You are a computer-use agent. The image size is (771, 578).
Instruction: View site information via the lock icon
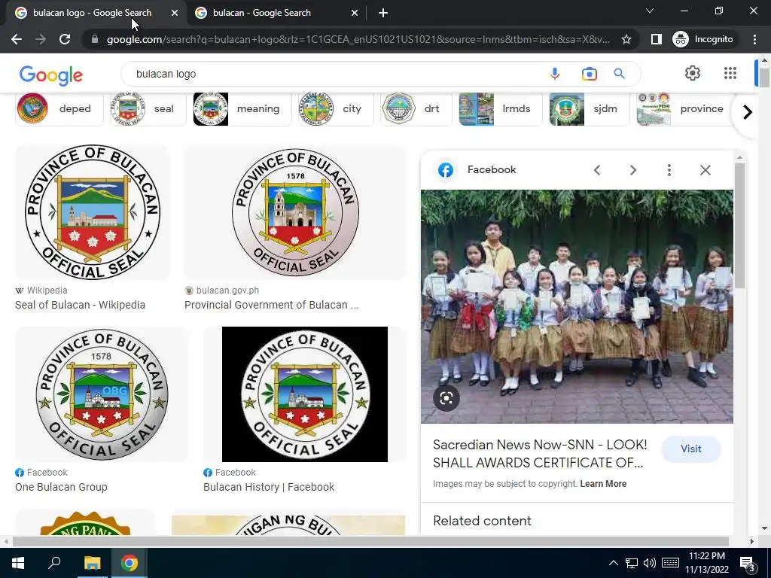tap(95, 39)
